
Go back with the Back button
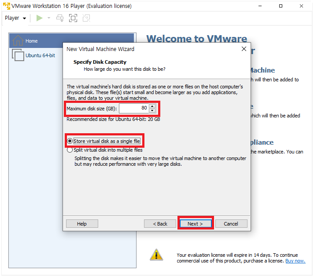(160, 224)
